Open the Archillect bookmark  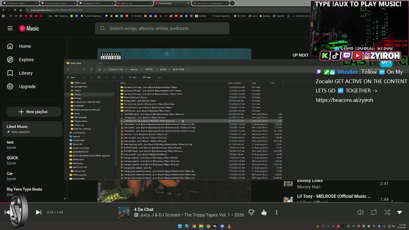[x=201, y=16]
